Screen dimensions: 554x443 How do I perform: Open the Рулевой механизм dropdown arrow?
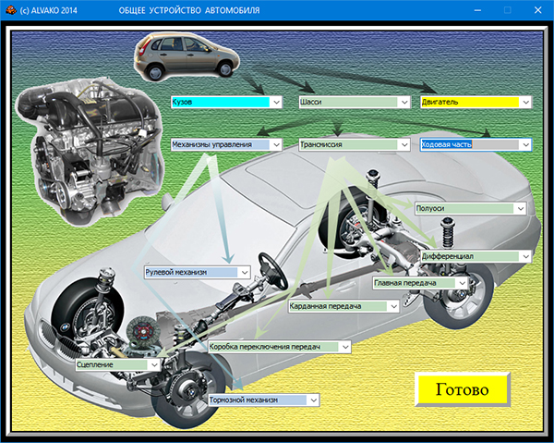point(245,273)
